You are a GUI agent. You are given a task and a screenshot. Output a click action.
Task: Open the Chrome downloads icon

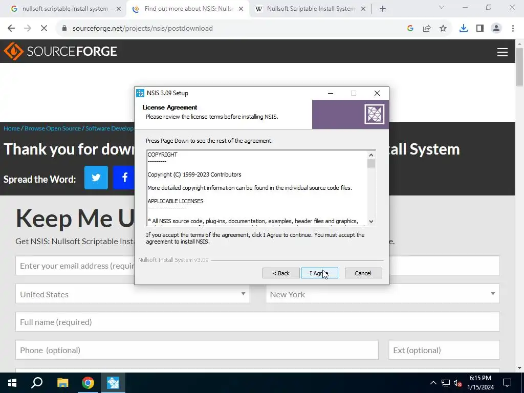[x=464, y=29]
